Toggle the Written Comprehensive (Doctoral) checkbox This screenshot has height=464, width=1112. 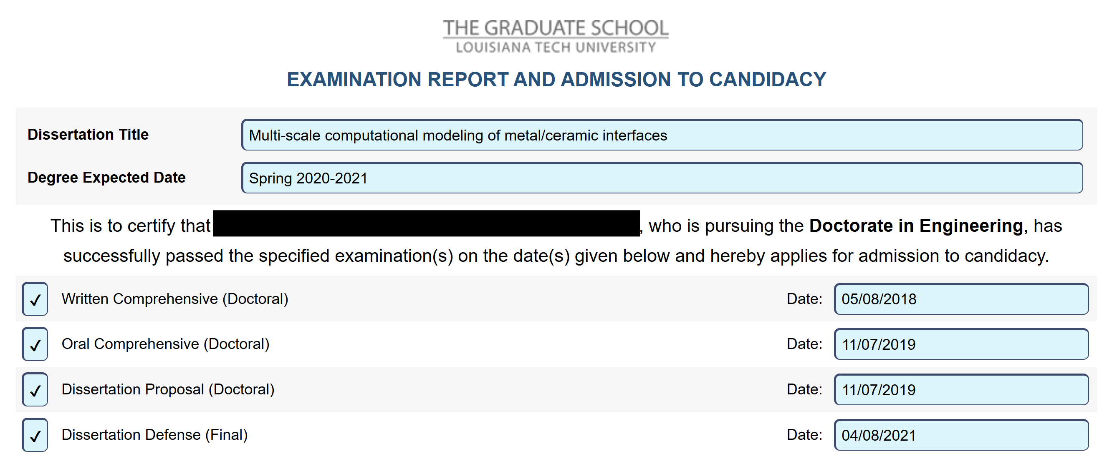pos(35,299)
